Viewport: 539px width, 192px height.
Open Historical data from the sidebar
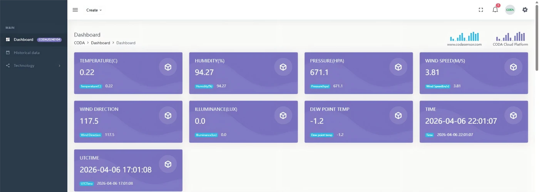(26, 53)
